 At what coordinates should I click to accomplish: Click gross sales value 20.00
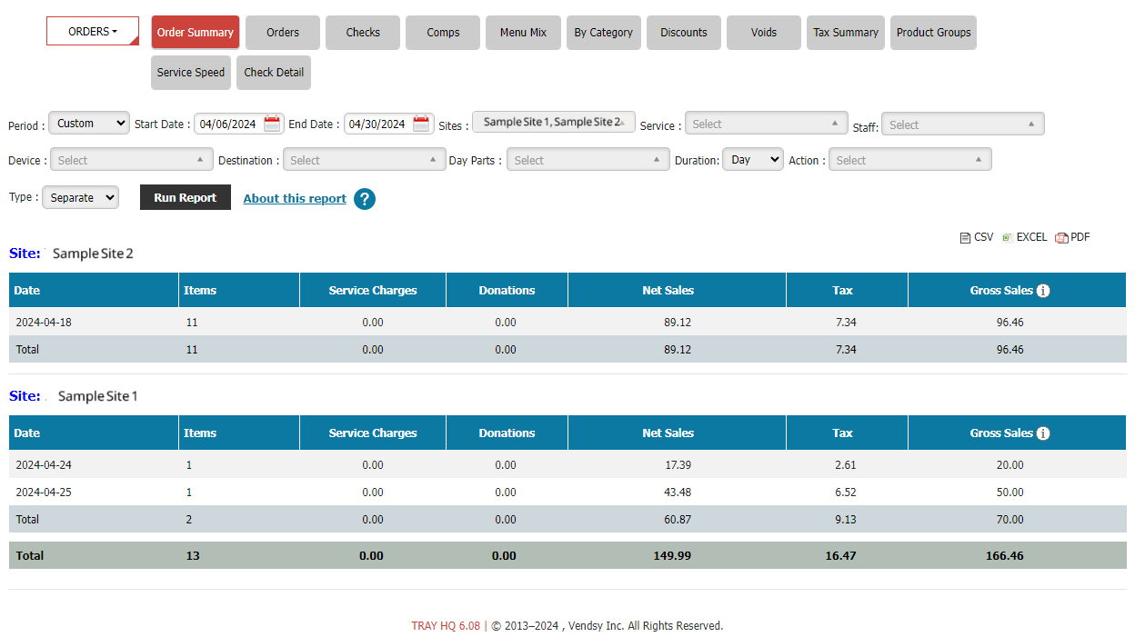click(1009, 465)
